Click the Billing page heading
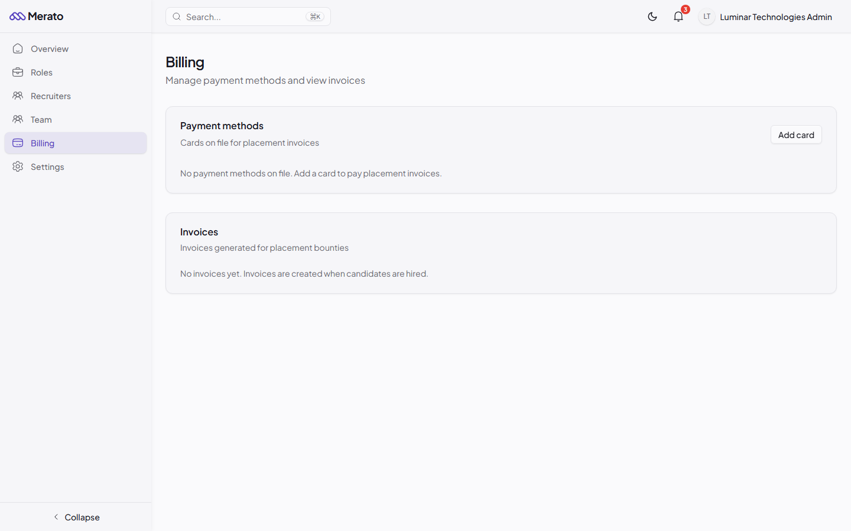 coord(185,62)
